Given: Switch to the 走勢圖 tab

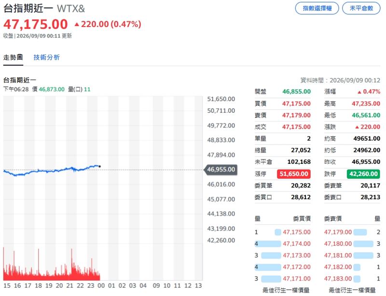Looking at the screenshot, I should coord(13,57).
